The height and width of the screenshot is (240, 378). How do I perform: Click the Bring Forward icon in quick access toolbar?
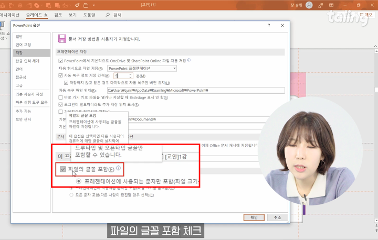57,5
